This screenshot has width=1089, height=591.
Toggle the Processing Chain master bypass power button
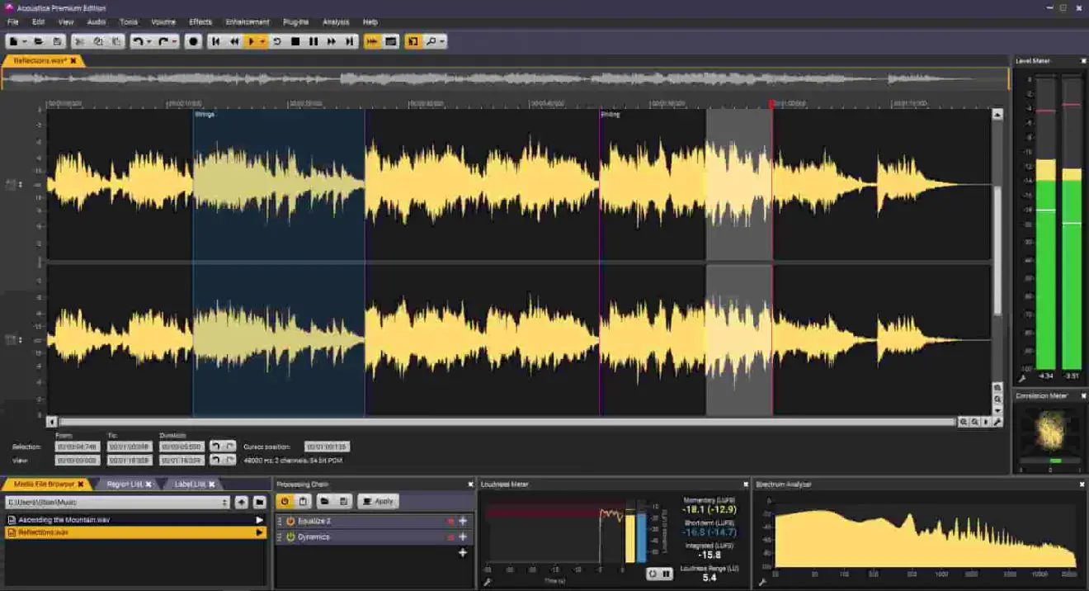pos(283,501)
